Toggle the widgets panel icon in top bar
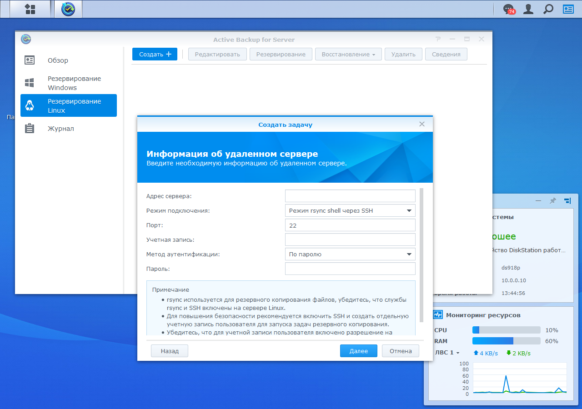Screen dimensions: 582x409 pyautogui.click(x=568, y=9)
